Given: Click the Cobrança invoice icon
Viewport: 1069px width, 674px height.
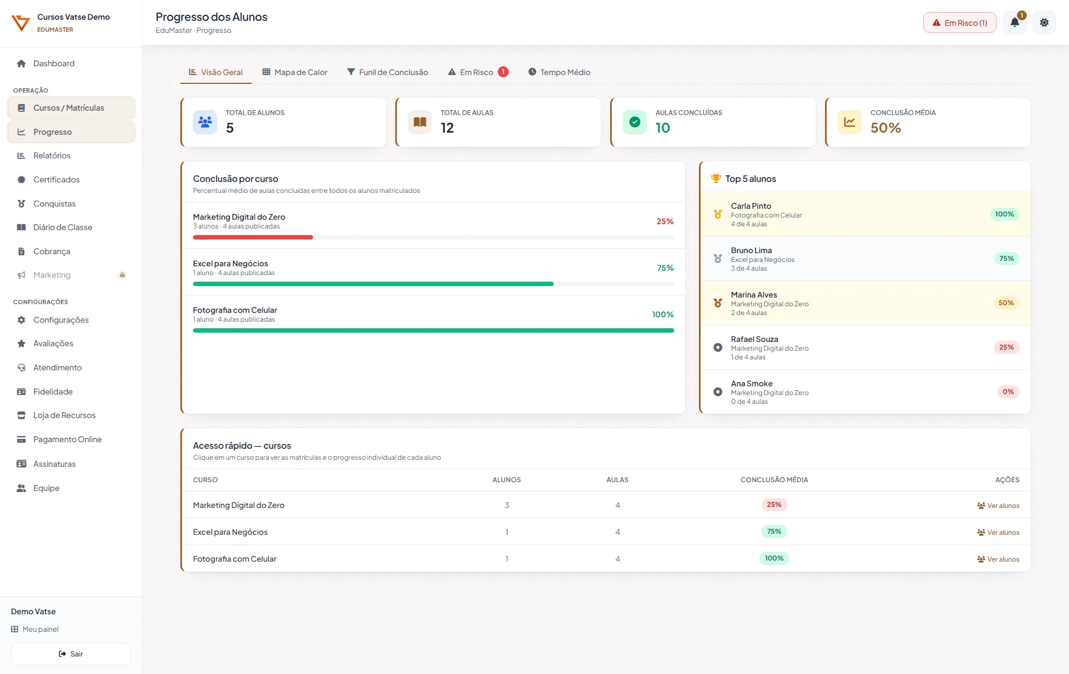Looking at the screenshot, I should pos(21,252).
